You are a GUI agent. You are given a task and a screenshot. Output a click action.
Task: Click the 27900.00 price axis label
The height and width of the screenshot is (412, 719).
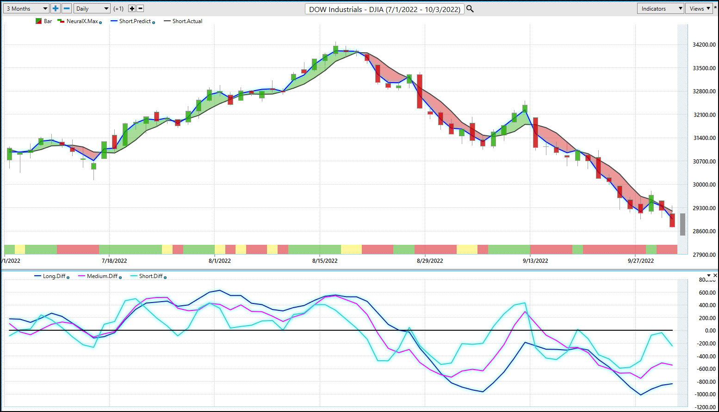(x=704, y=254)
